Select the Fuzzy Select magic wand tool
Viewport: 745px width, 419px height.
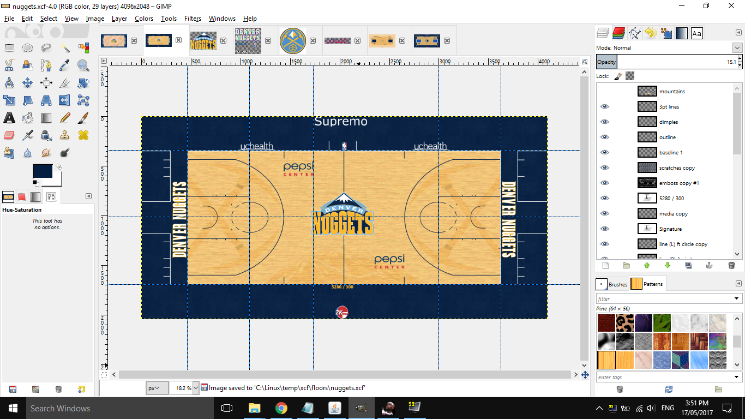(x=65, y=48)
